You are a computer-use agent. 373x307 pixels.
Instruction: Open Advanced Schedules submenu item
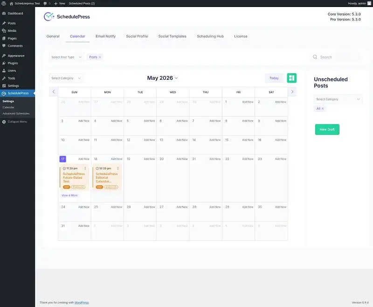tap(16, 113)
